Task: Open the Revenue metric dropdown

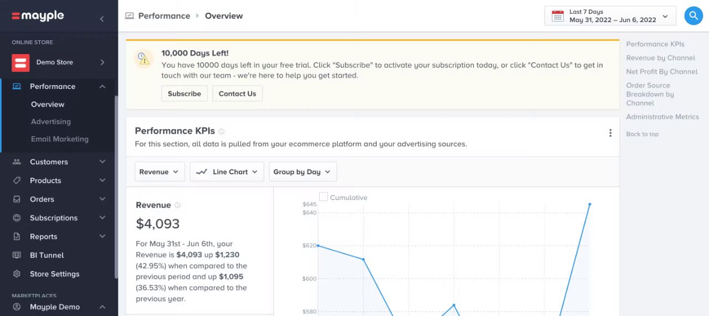Action: tap(160, 172)
